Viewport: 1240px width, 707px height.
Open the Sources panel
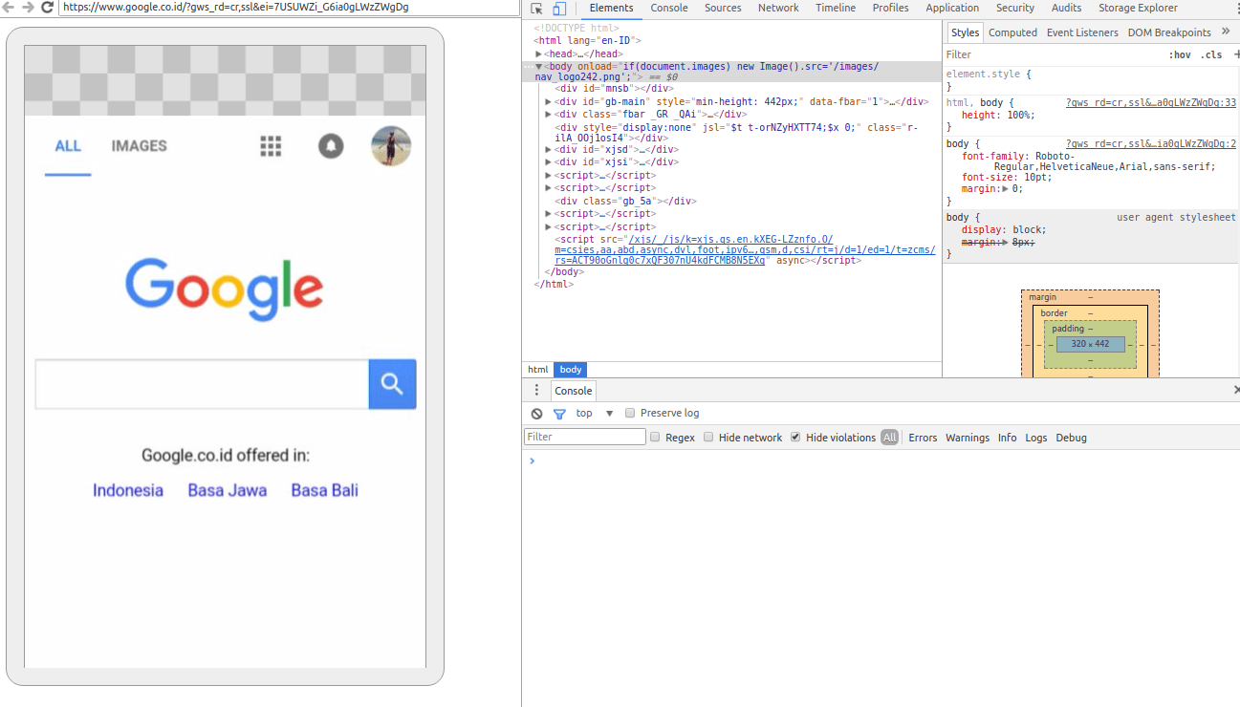point(723,9)
